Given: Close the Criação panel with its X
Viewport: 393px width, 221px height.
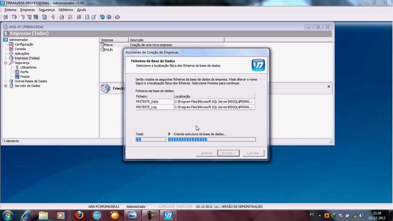Looking at the screenshot, I should tap(329, 87).
